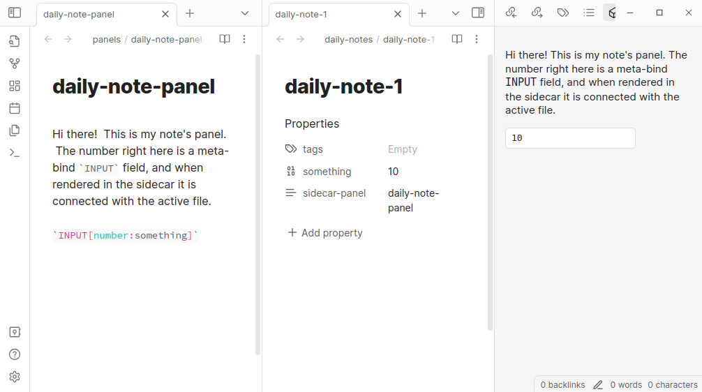Toggle the right sidebar collapse icon
Screen dimensions: 702x392
pos(478,13)
